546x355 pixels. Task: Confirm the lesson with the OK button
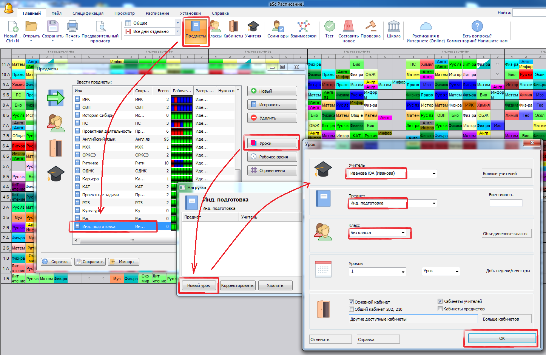502,338
